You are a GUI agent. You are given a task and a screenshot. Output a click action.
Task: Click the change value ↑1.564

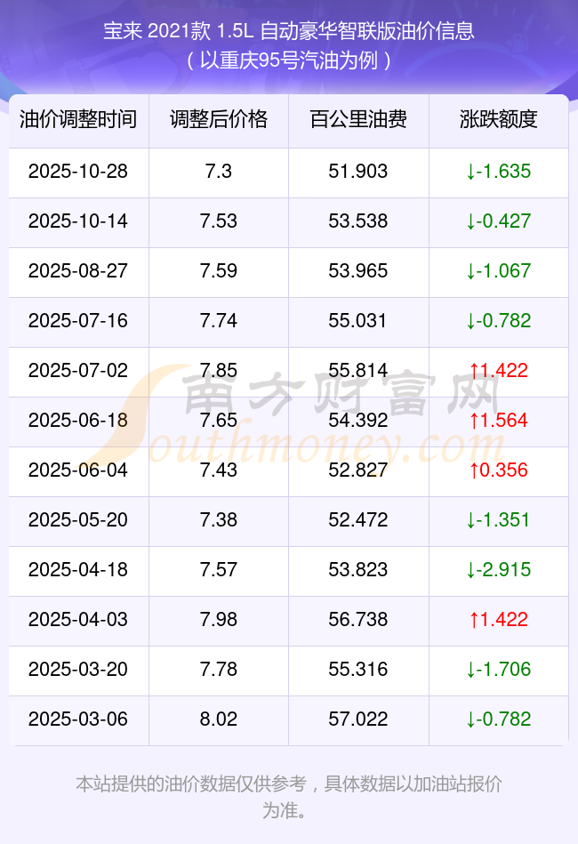click(498, 421)
